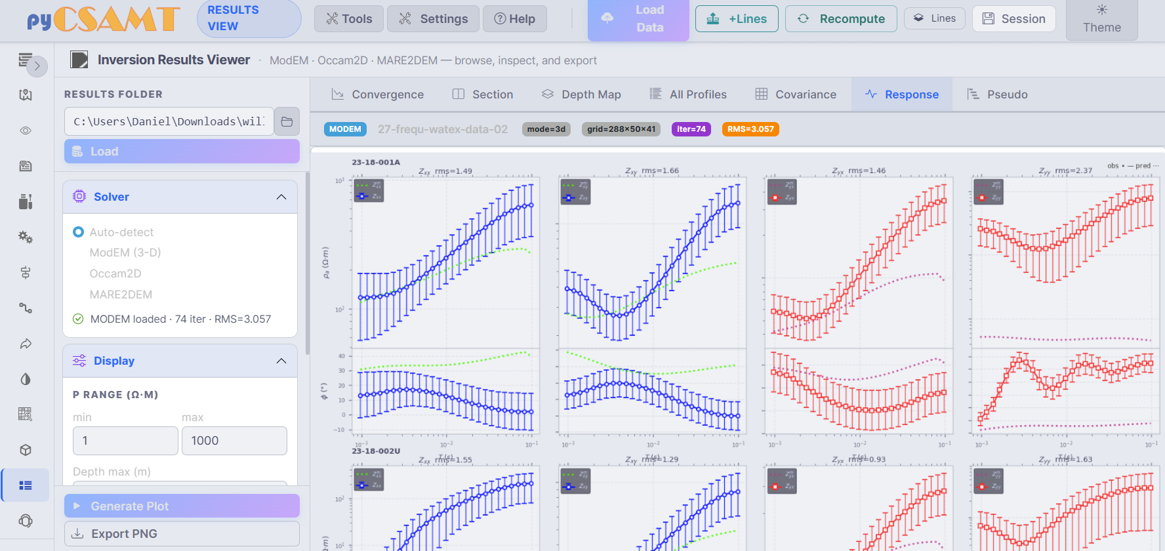This screenshot has height=551, width=1165.
Task: Switch to the Section tab
Action: tap(483, 94)
